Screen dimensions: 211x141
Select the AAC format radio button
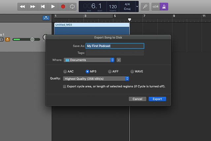(x=65, y=71)
